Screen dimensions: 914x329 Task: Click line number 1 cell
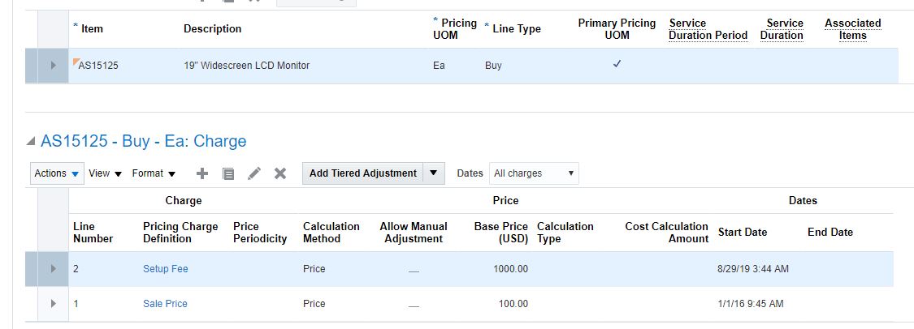76,303
